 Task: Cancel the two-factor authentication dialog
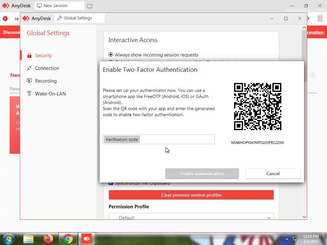pyautogui.click(x=273, y=174)
